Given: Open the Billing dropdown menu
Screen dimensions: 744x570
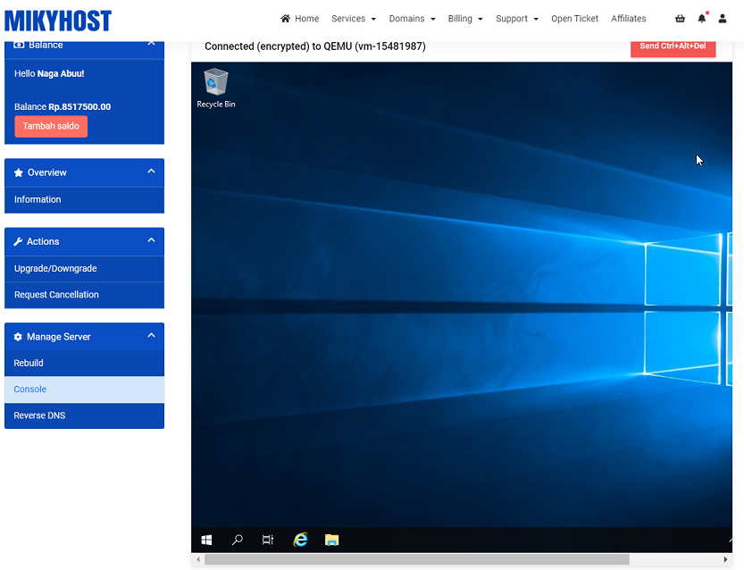Looking at the screenshot, I should click(x=465, y=19).
